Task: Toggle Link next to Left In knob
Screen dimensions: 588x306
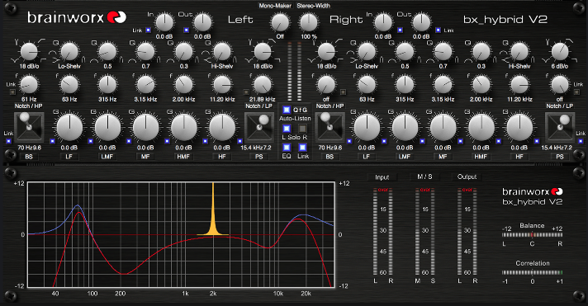Action: point(148,30)
